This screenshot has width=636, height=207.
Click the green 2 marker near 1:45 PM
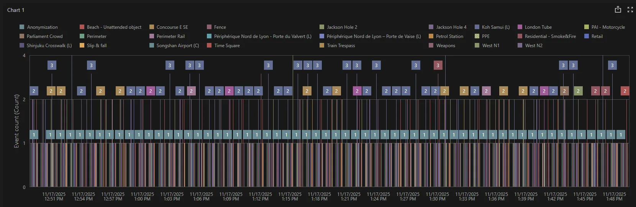578,91
